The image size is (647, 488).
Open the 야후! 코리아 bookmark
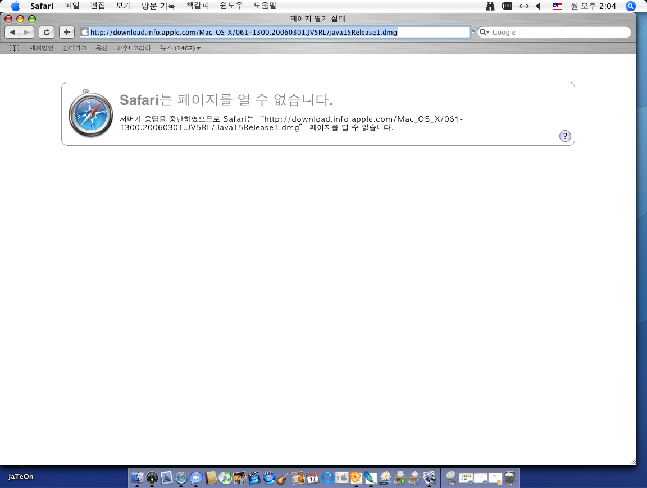click(x=134, y=48)
